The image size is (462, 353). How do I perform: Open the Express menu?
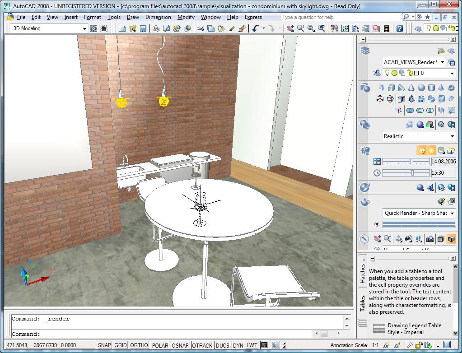click(x=253, y=17)
